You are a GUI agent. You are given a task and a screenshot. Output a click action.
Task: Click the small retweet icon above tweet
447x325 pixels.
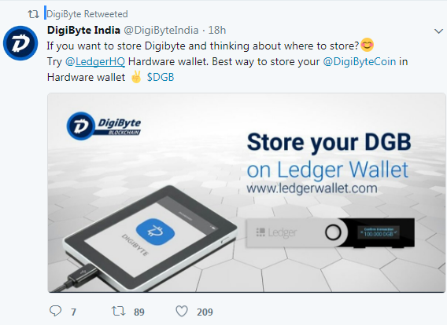(x=33, y=14)
